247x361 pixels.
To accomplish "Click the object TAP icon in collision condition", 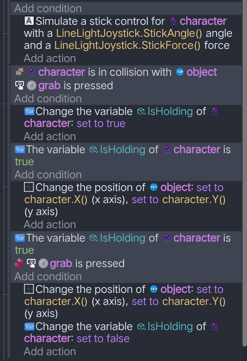I will coord(180,72).
